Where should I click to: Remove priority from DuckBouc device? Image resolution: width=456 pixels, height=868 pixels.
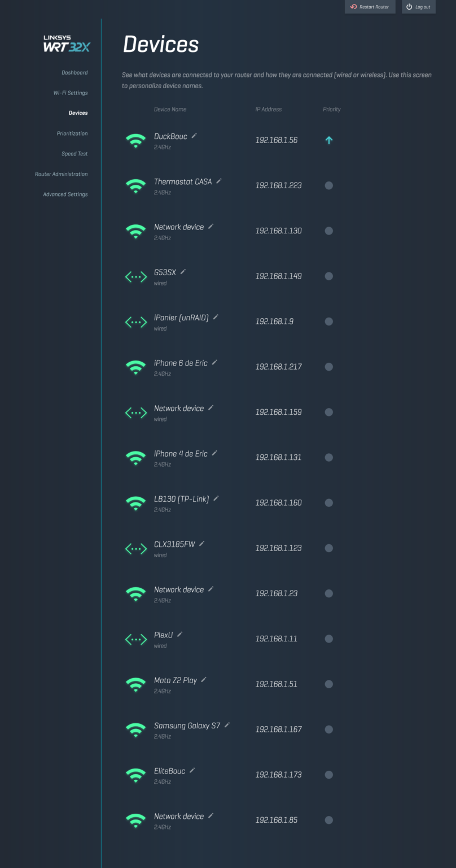click(329, 140)
